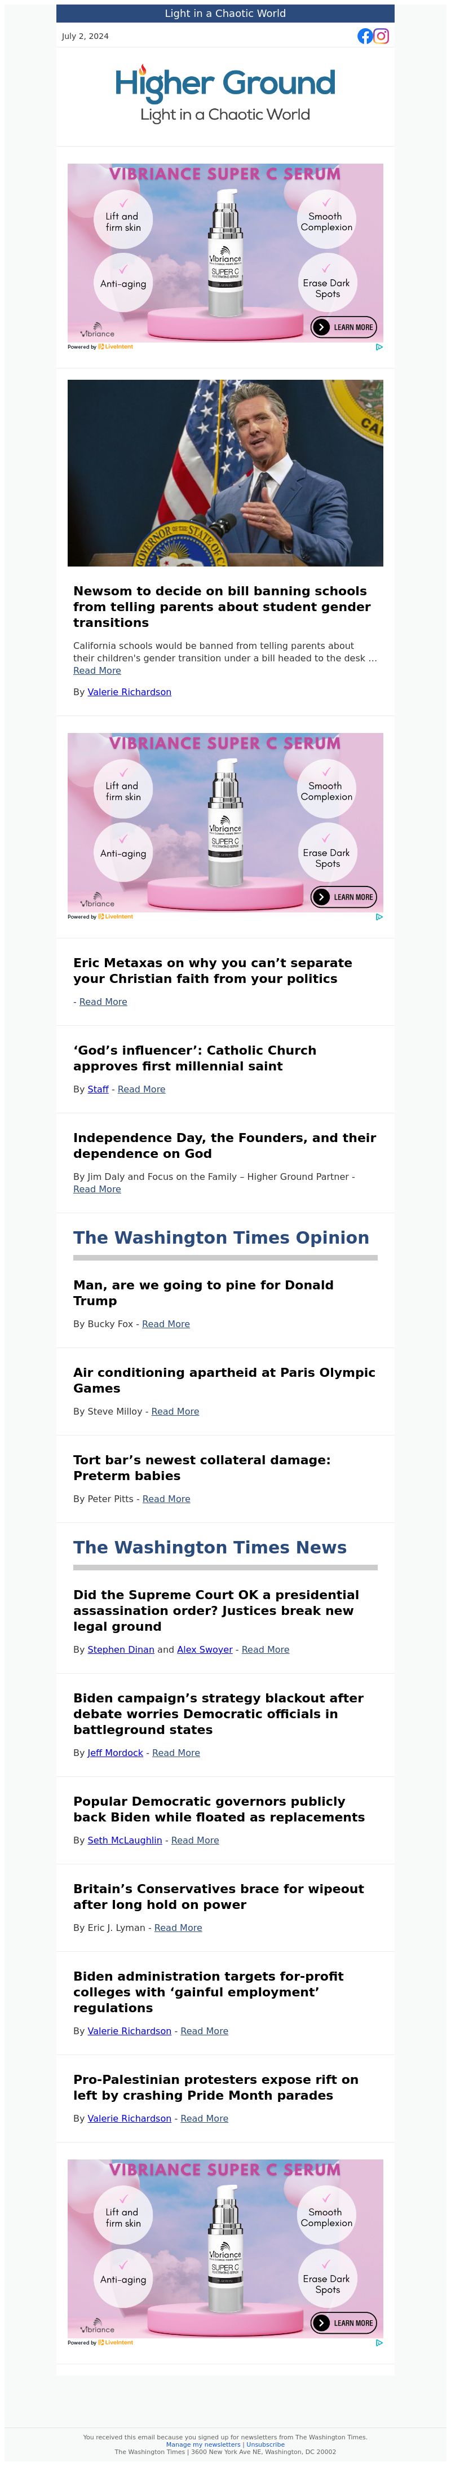Click AdChoices icon under top Vibriance ad
The width and height of the screenshot is (451, 2467).
[379, 346]
